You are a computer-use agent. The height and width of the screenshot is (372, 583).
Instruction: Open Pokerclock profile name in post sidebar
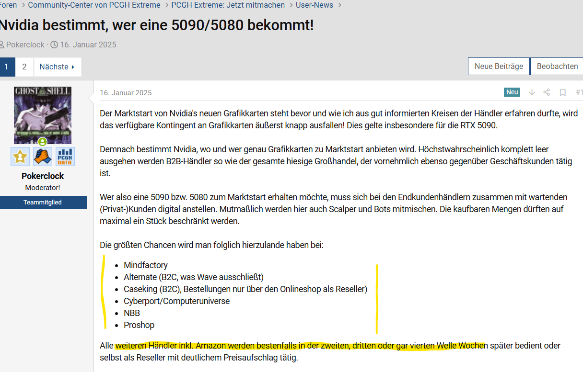click(43, 176)
